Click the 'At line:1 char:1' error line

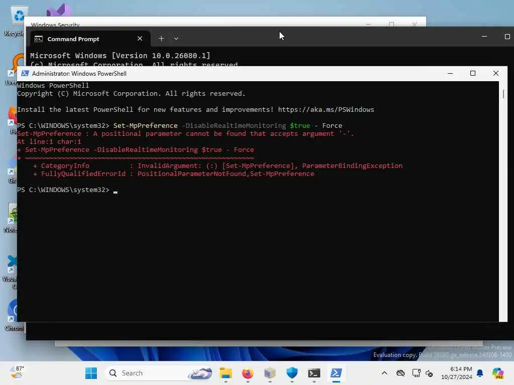click(x=49, y=142)
